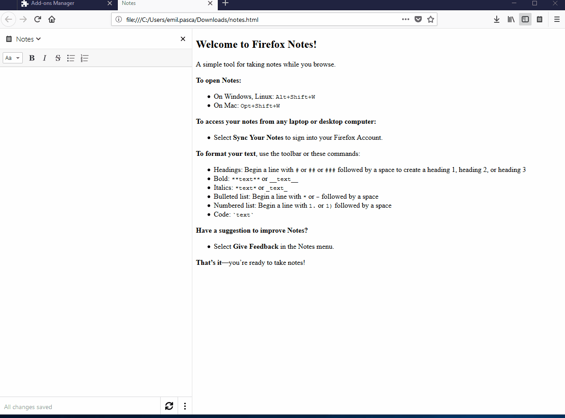The width and height of the screenshot is (565, 418).
Task: Bookmark this page with the star
Action: [x=431, y=19]
